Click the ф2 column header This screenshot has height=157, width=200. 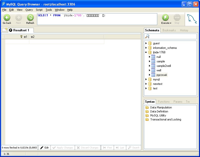point(66,37)
